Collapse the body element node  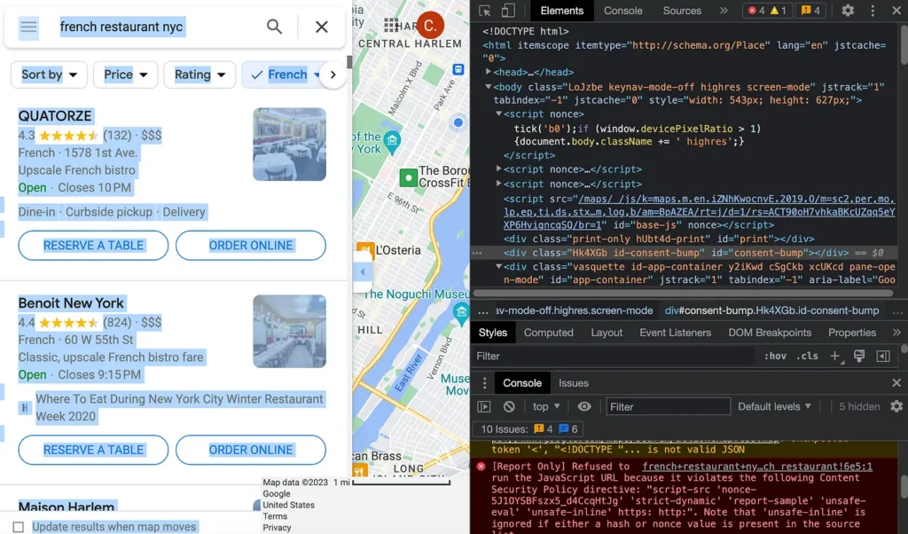coord(489,87)
